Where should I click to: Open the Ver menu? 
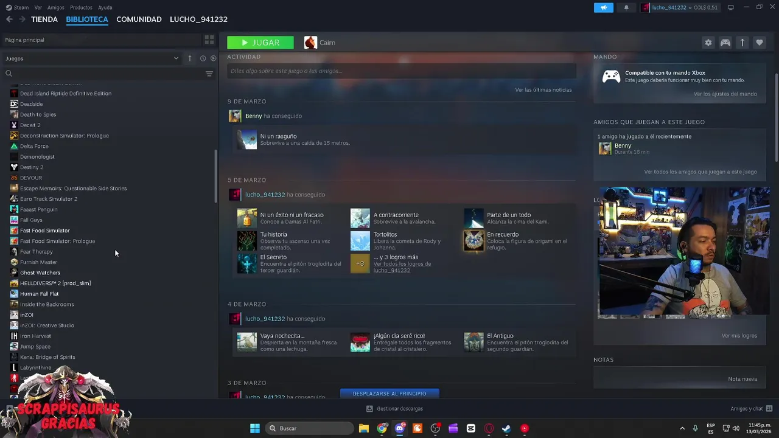[38, 7]
